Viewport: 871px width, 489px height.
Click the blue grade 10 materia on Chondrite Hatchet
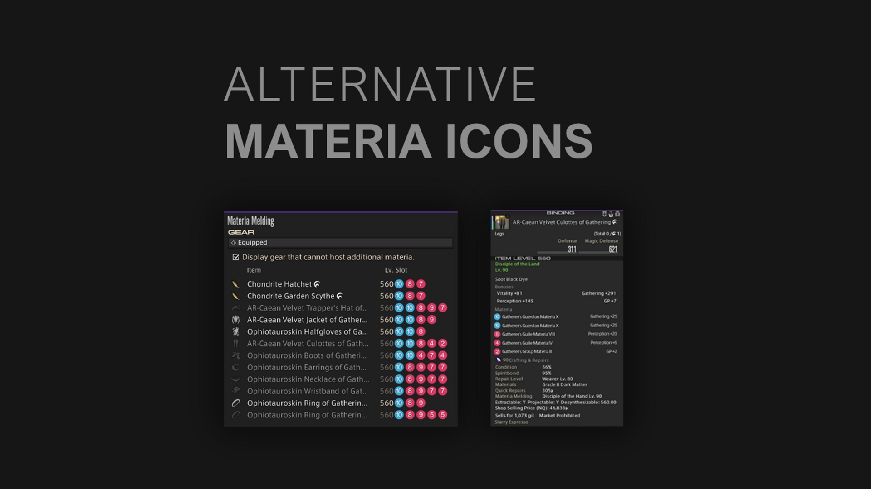pos(399,284)
